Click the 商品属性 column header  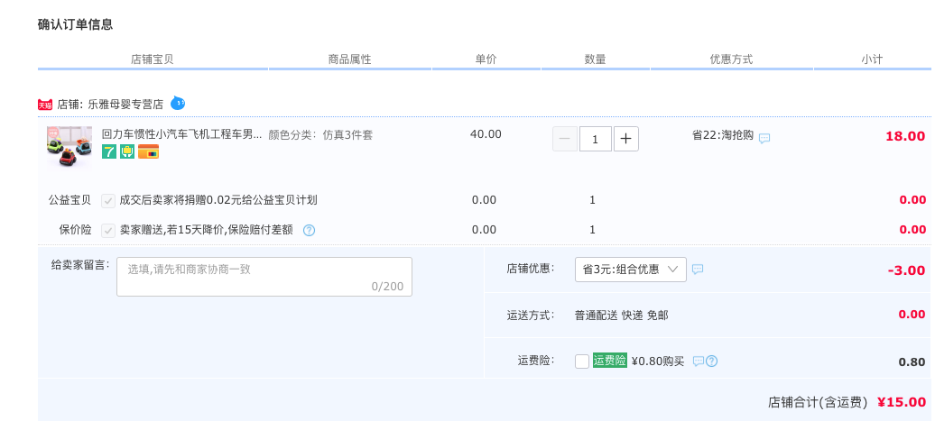point(349,59)
